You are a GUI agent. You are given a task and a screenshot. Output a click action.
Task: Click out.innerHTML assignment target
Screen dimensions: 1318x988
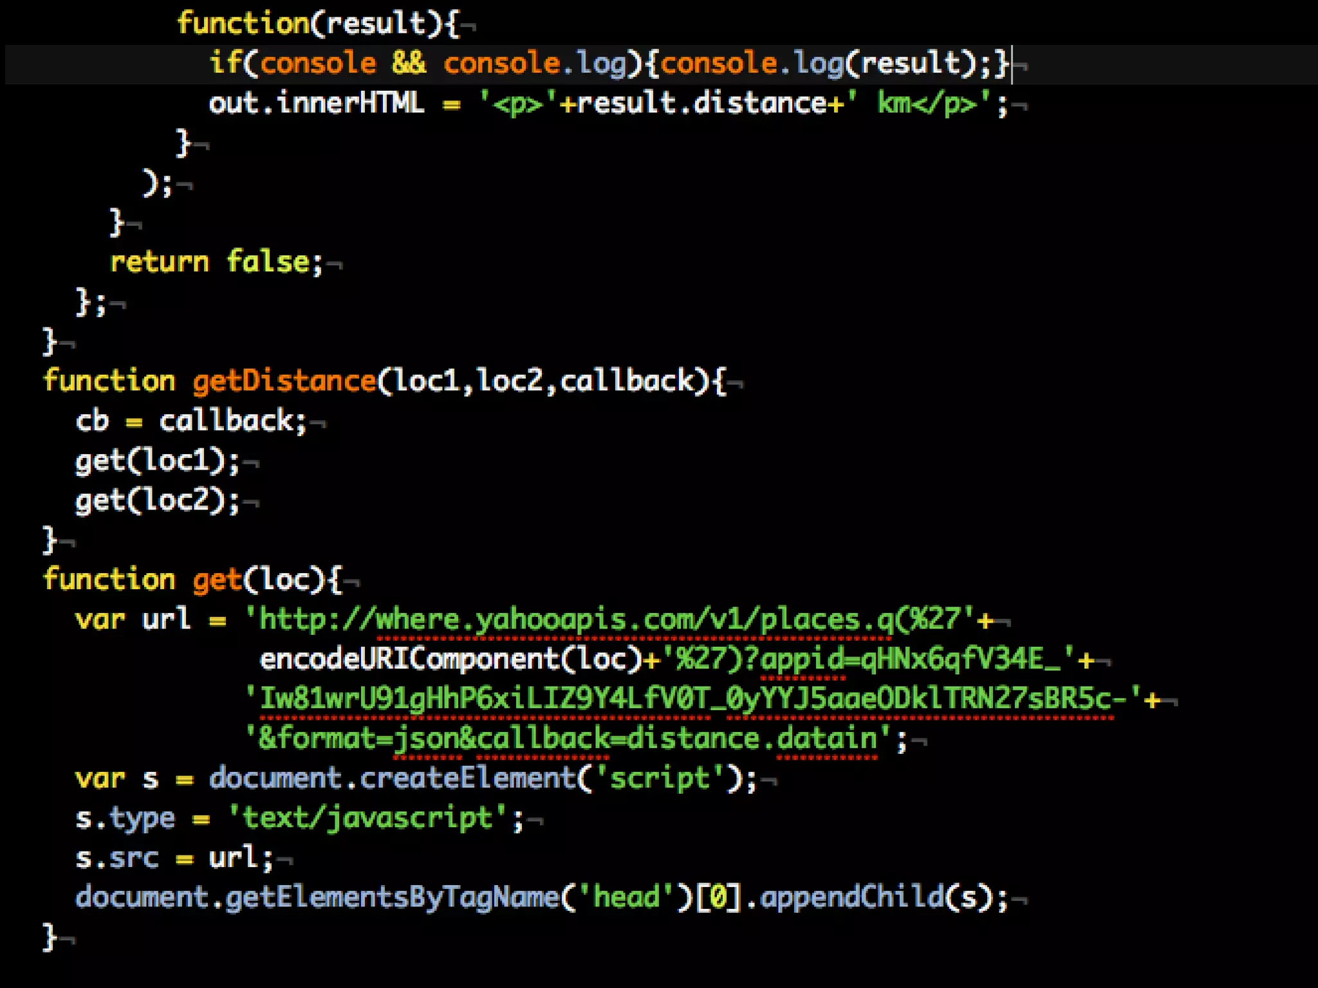(x=317, y=104)
